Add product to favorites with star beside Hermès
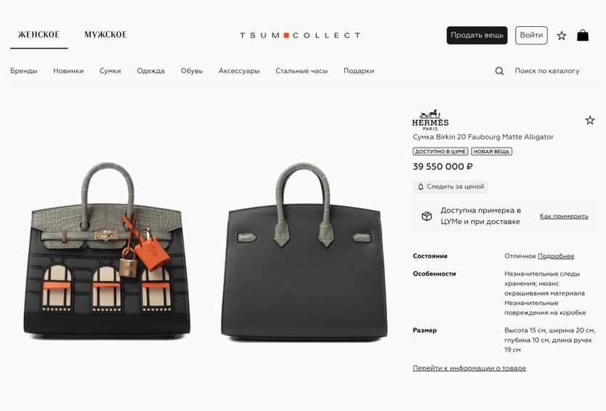This screenshot has width=606, height=411. point(590,120)
